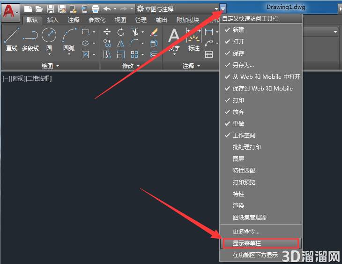Select the Mirror tool icon
Image resolution: width=342 pixels, height=264 pixels.
coord(120,44)
